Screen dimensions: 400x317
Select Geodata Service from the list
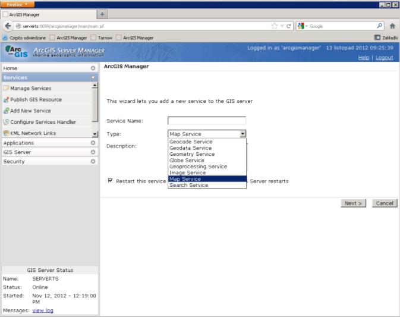[x=207, y=148]
